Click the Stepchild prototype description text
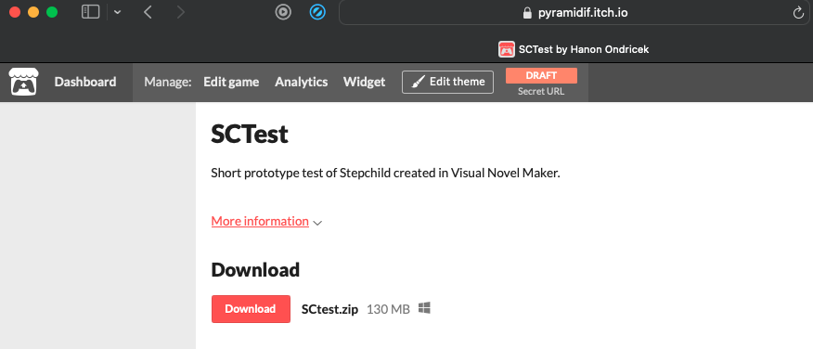This screenshot has width=813, height=349. 386,174
